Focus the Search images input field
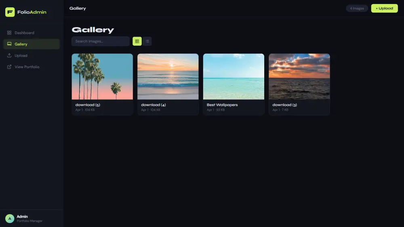Viewport: 404px width, 227px height. point(101,41)
